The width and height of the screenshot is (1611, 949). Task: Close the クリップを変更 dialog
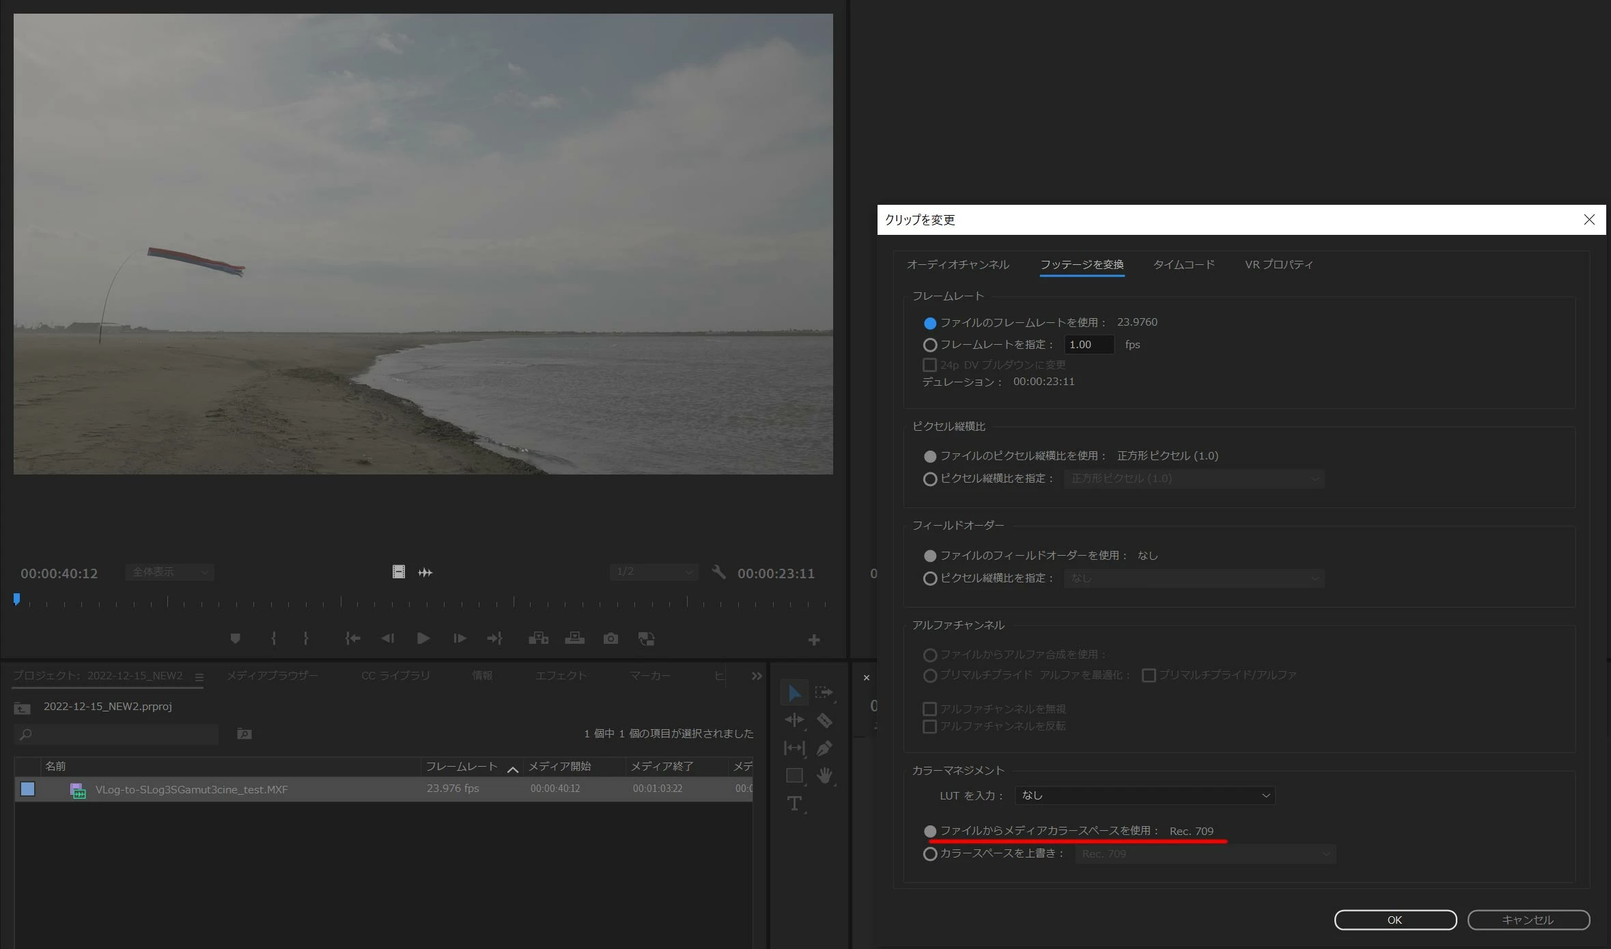point(1589,220)
